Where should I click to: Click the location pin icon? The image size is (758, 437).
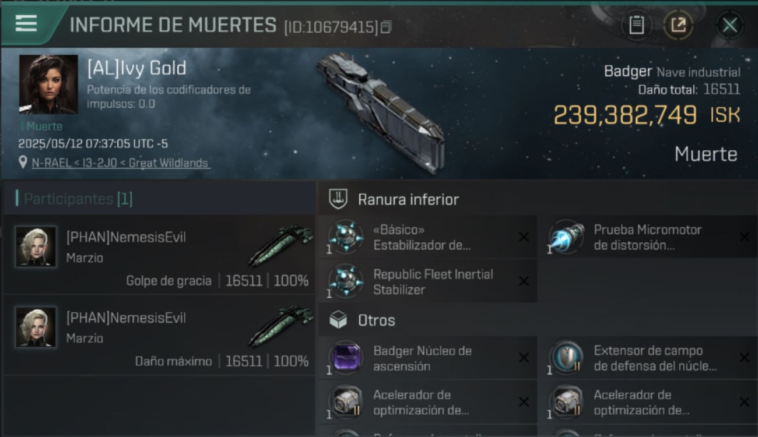[x=23, y=163]
